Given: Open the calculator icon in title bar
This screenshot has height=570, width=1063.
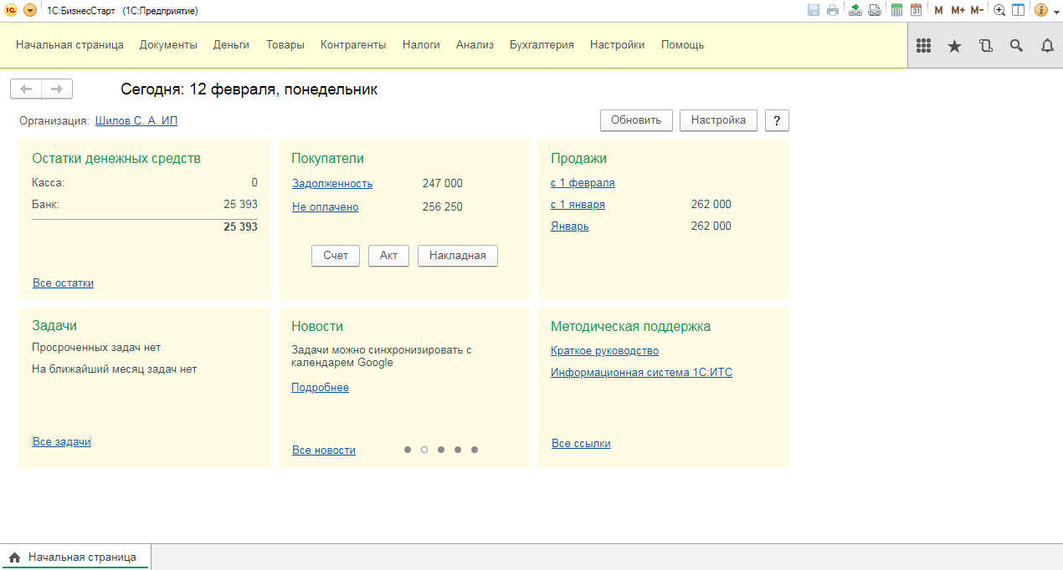Looking at the screenshot, I should pos(896,10).
